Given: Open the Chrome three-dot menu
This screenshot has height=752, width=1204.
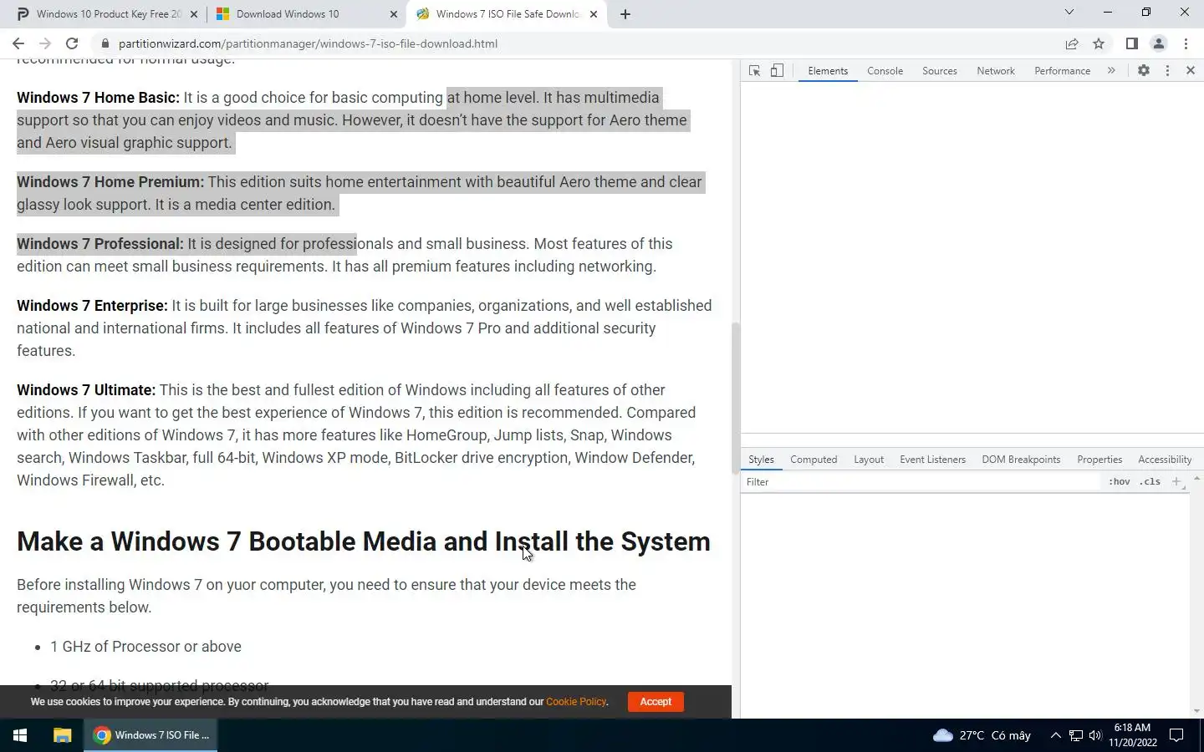Looking at the screenshot, I should [x=1186, y=43].
